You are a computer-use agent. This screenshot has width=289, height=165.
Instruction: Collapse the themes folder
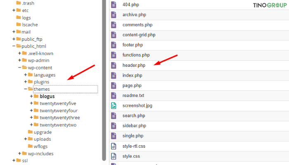tap(26, 89)
